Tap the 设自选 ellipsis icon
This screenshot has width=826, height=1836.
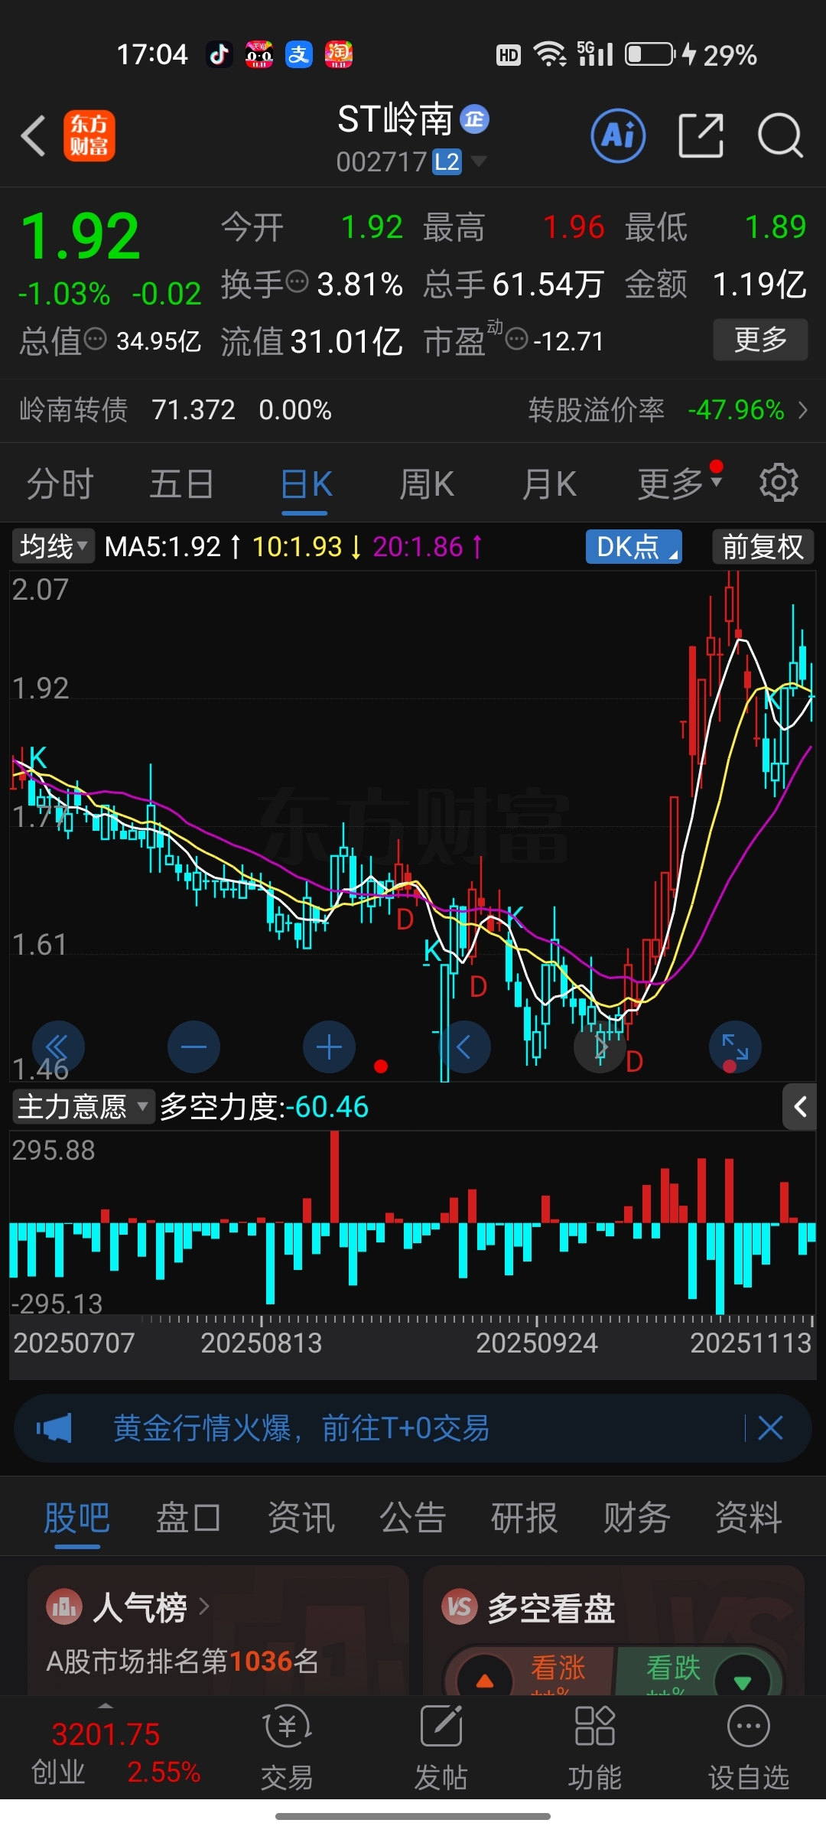pyautogui.click(x=749, y=1727)
